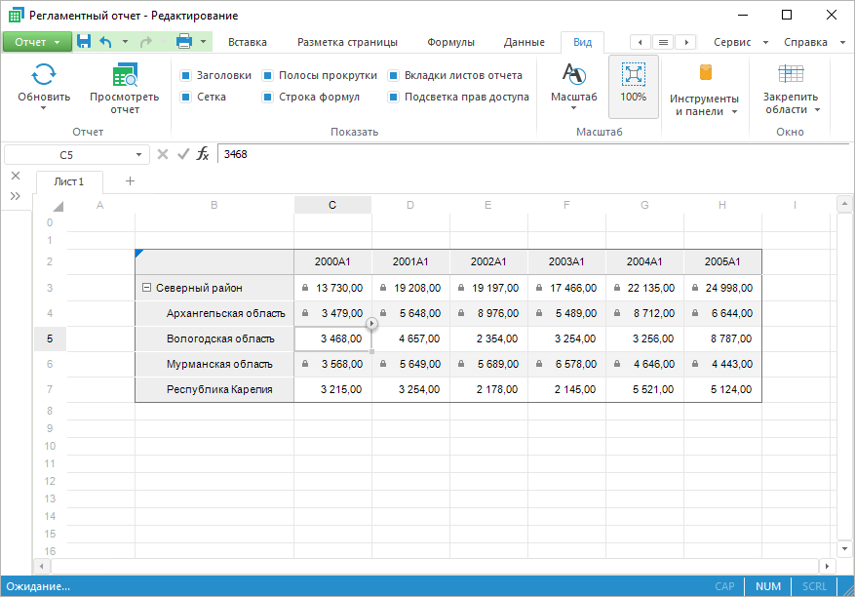
Task: Click the Undo arrow icon
Action: pos(106,42)
